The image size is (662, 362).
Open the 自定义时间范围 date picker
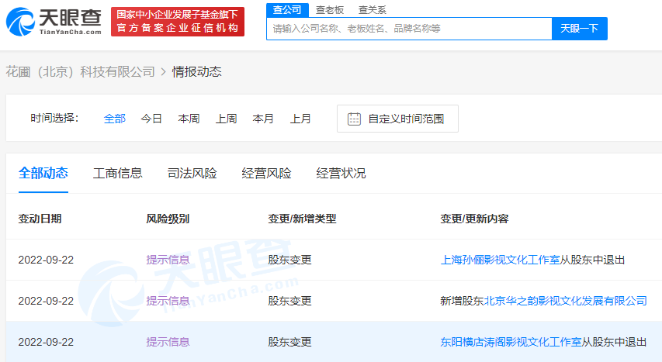pos(397,119)
